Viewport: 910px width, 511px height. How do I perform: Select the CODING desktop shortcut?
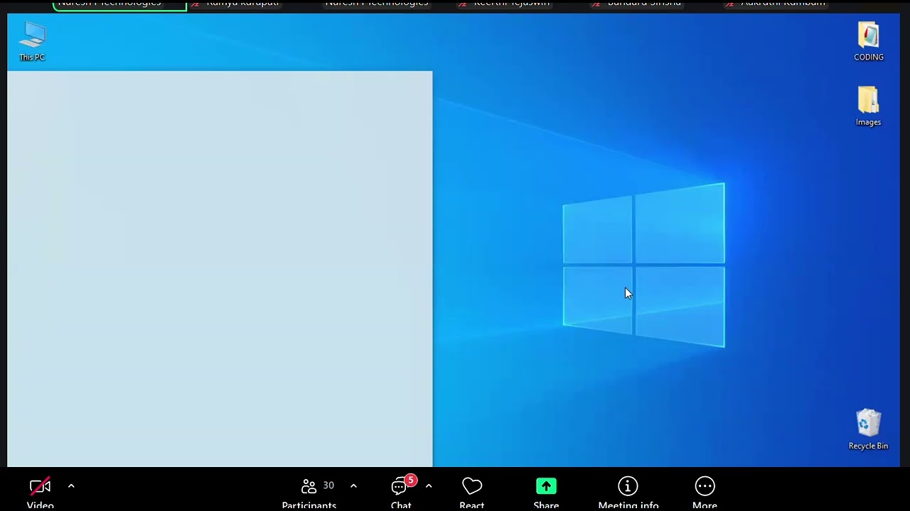click(868, 41)
